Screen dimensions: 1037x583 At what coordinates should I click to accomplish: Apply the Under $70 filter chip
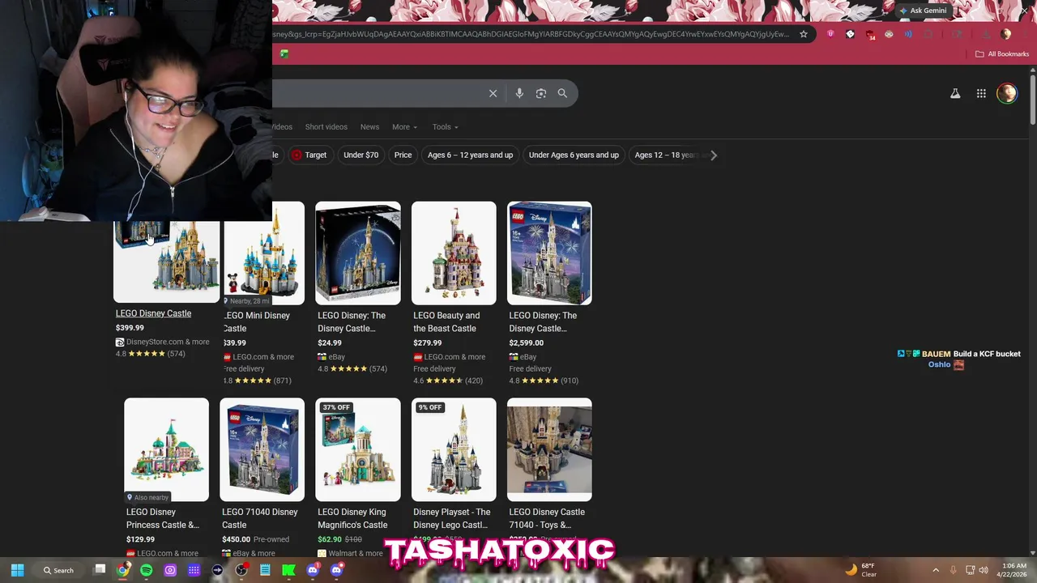(361, 155)
